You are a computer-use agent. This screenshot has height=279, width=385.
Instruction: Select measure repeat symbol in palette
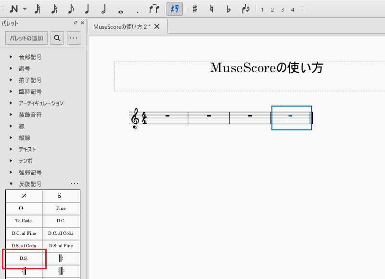coord(24,196)
